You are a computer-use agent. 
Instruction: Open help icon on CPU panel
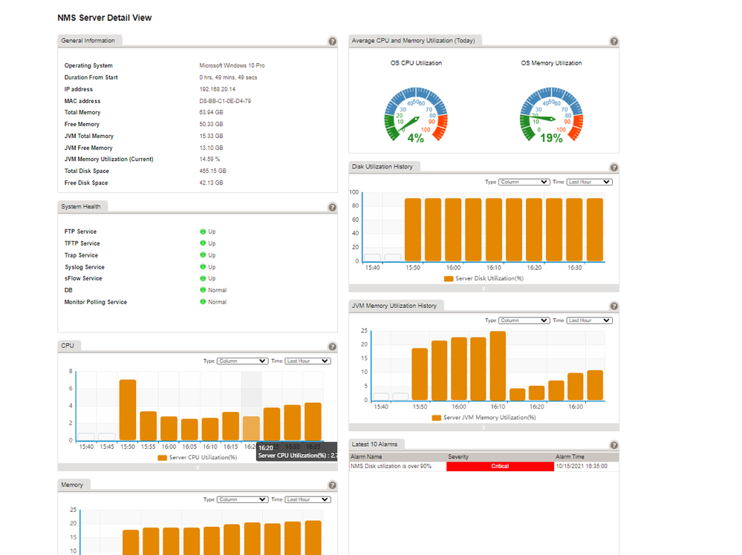(x=332, y=347)
